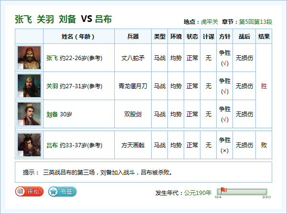
Task: Click Zhang Fei's portrait thumbnail
Action: (x=29, y=58)
